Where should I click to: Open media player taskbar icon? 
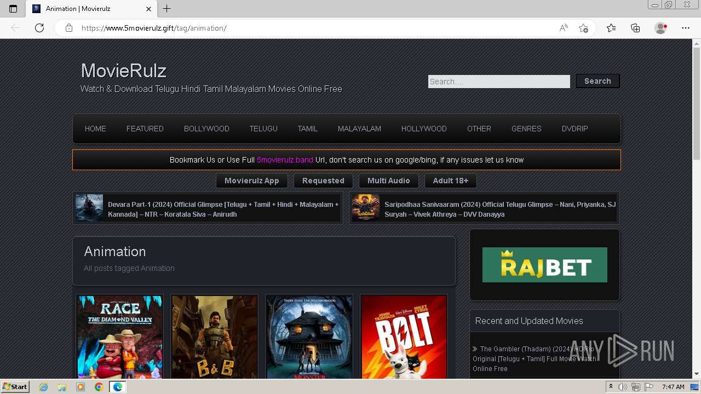tap(81, 387)
